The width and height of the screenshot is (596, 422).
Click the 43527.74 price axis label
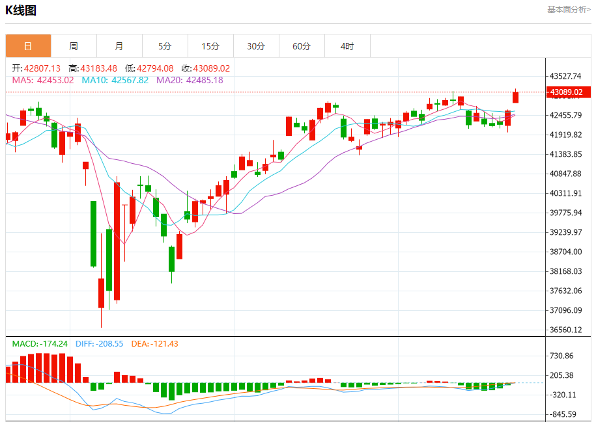tap(565, 76)
